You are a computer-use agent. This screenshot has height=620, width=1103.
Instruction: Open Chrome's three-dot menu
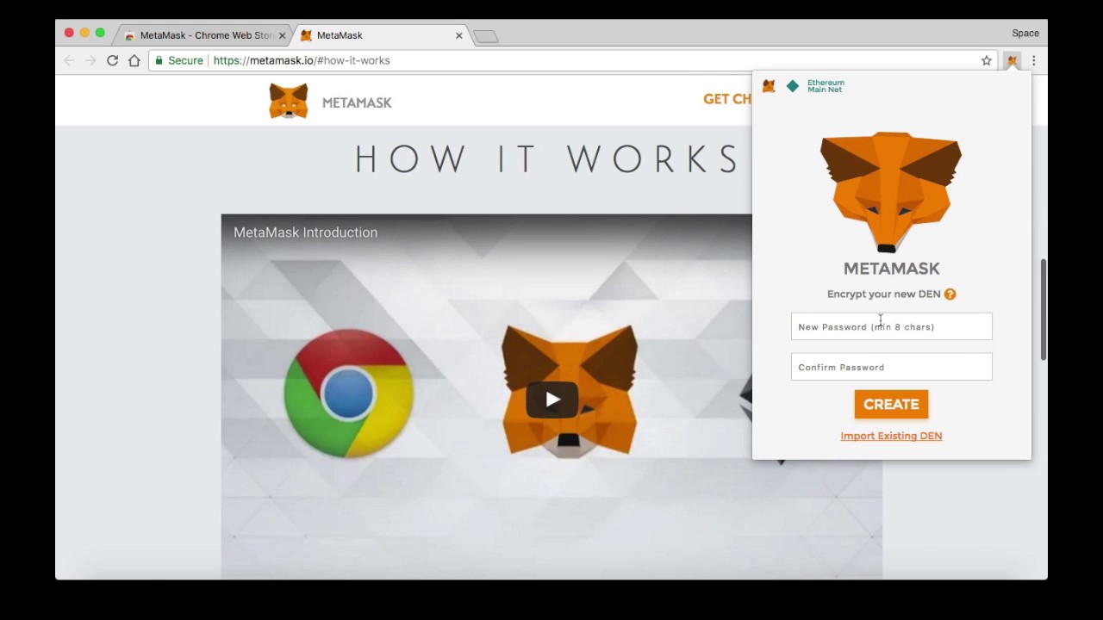(x=1033, y=60)
